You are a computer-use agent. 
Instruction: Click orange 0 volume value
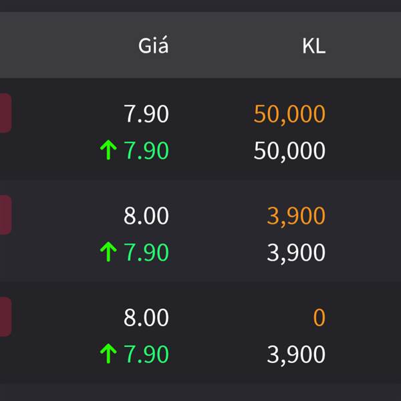319,317
